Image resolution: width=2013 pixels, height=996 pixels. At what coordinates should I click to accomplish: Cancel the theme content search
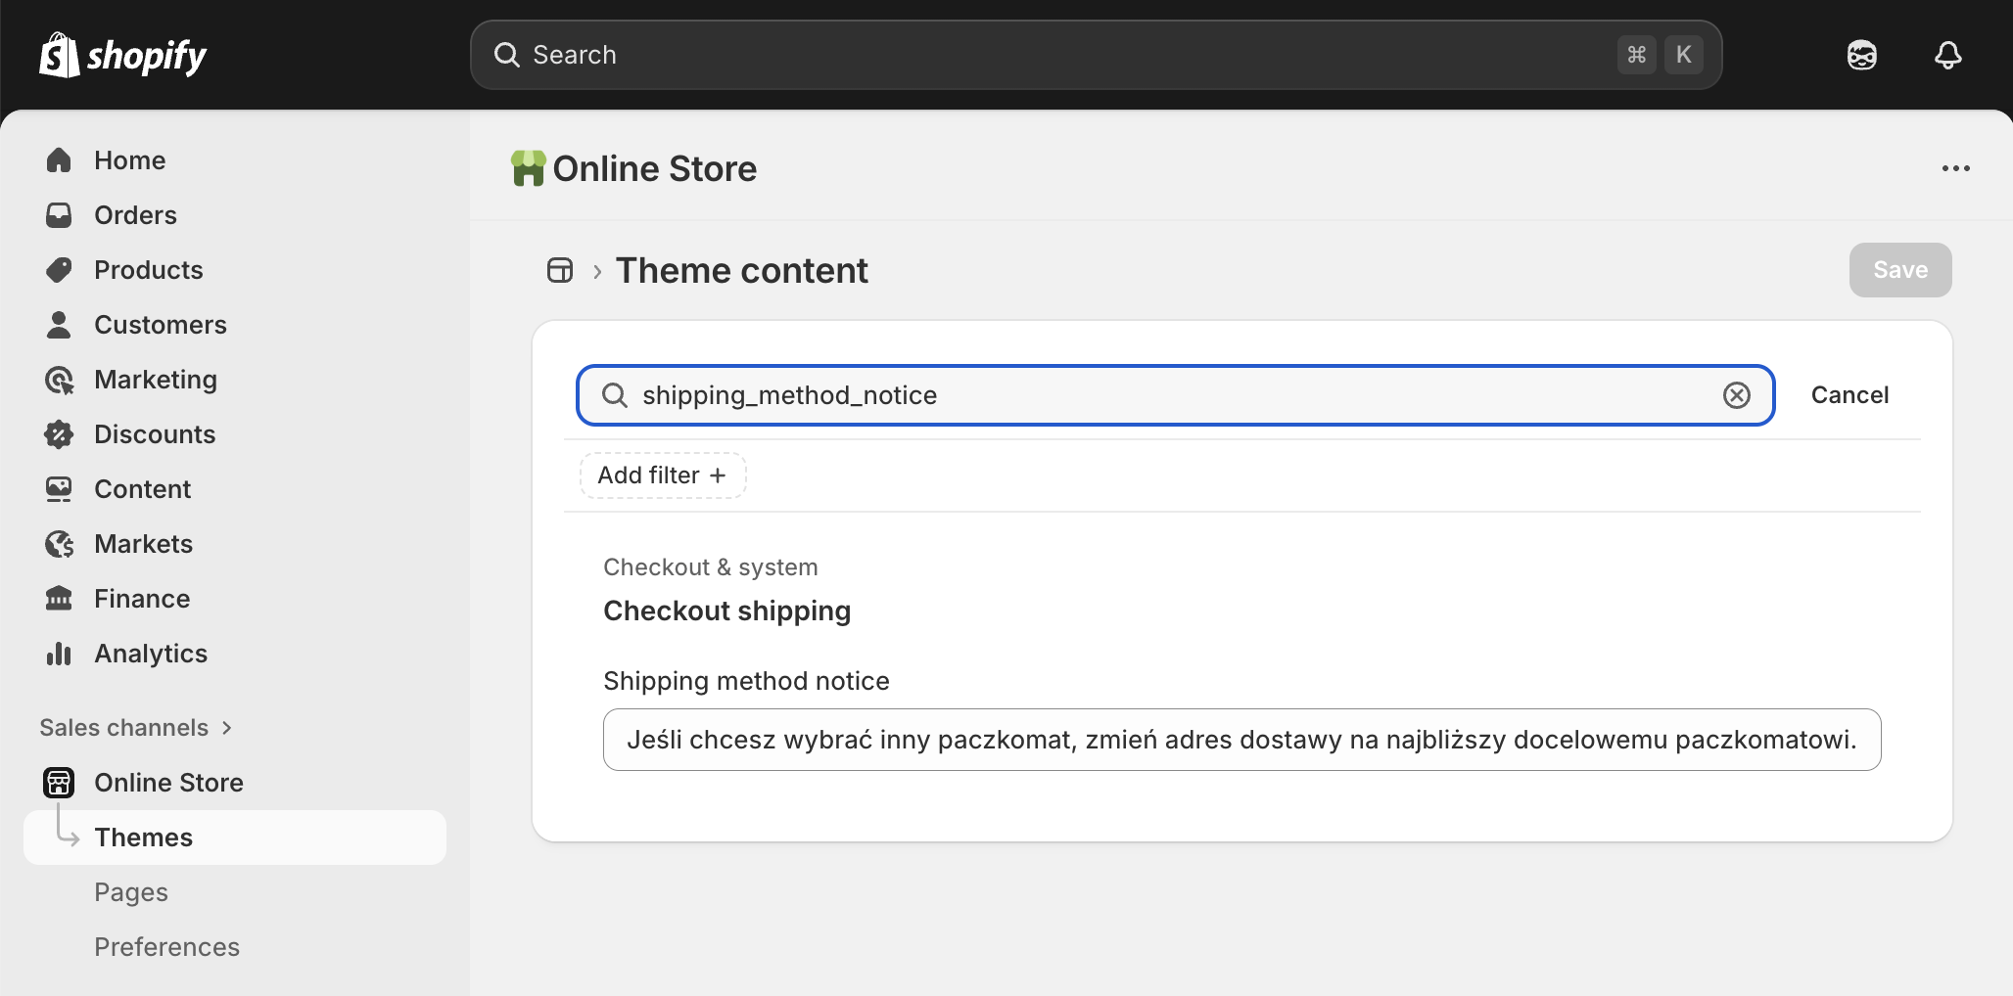(1849, 395)
